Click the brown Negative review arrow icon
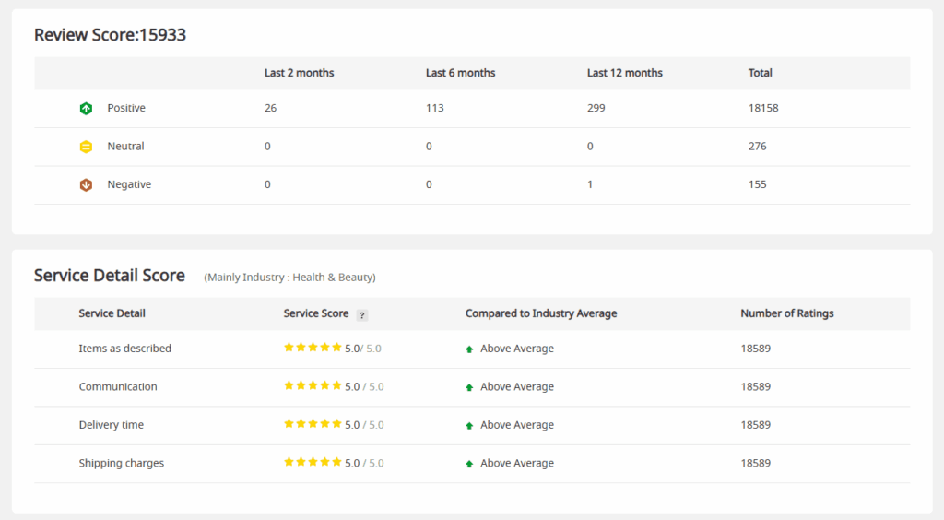Viewport: 944px width, 520px height. pos(86,184)
